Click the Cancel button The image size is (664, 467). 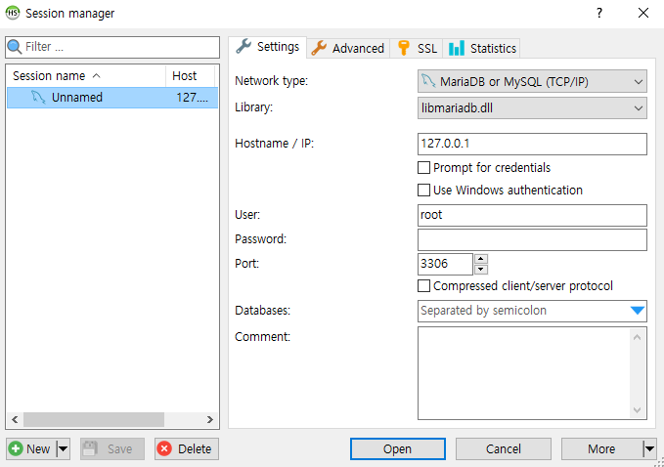503,448
